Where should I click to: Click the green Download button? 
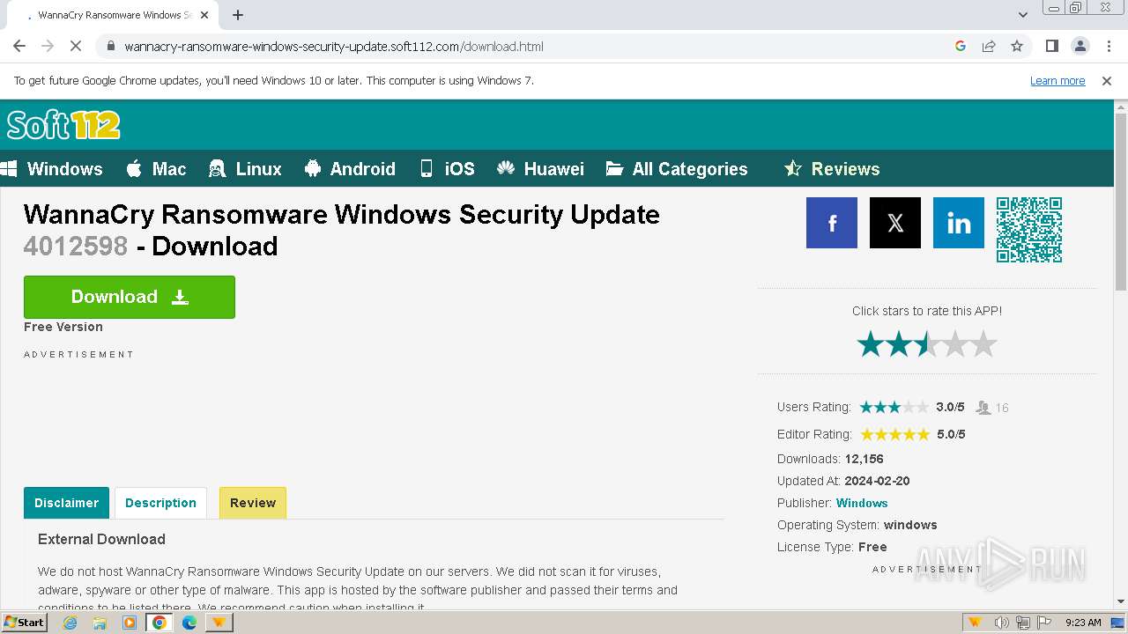point(130,297)
